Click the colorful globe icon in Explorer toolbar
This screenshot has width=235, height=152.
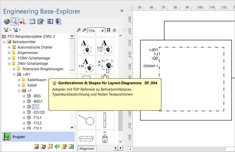(x=7, y=21)
